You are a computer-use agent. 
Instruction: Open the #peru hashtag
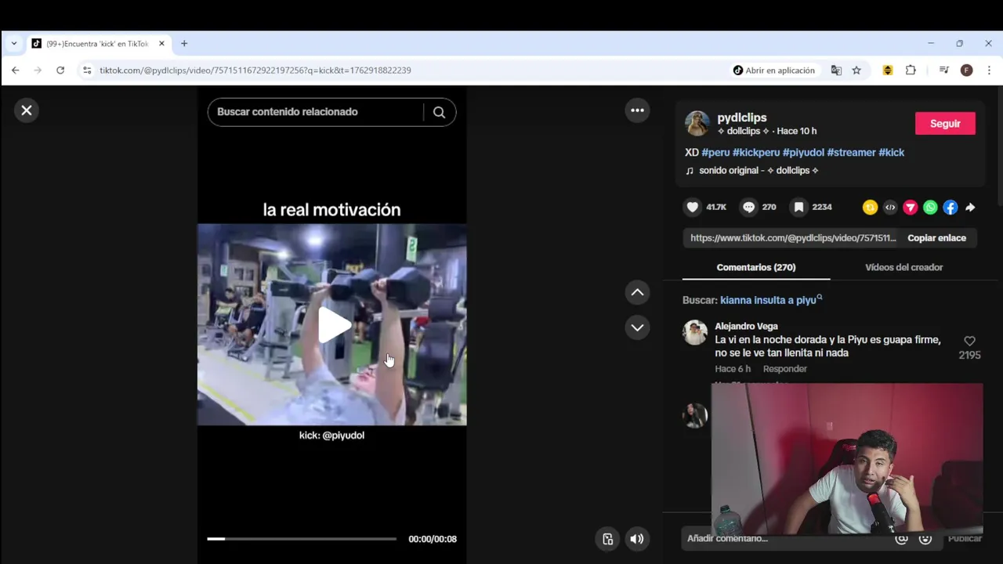pyautogui.click(x=715, y=153)
